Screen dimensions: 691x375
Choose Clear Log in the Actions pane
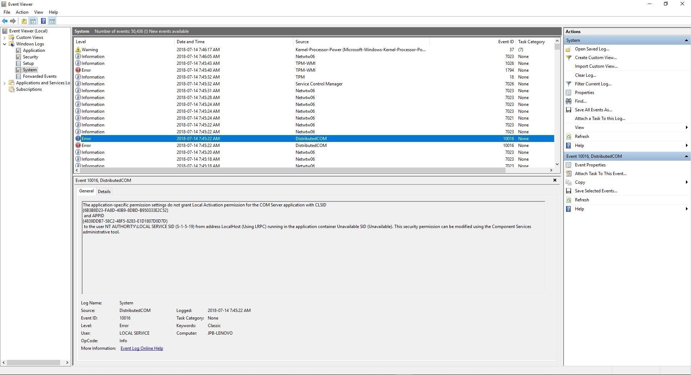[585, 75]
